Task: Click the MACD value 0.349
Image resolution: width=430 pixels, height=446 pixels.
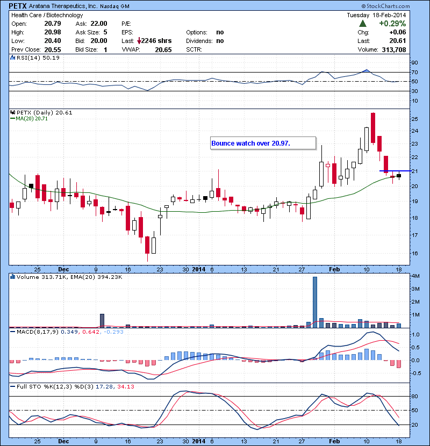Action: (69, 332)
